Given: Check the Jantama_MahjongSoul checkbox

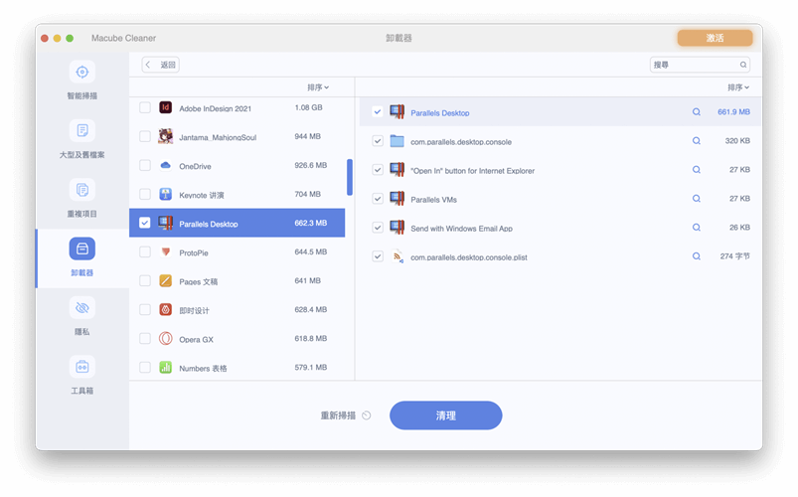Looking at the screenshot, I should pyautogui.click(x=145, y=136).
